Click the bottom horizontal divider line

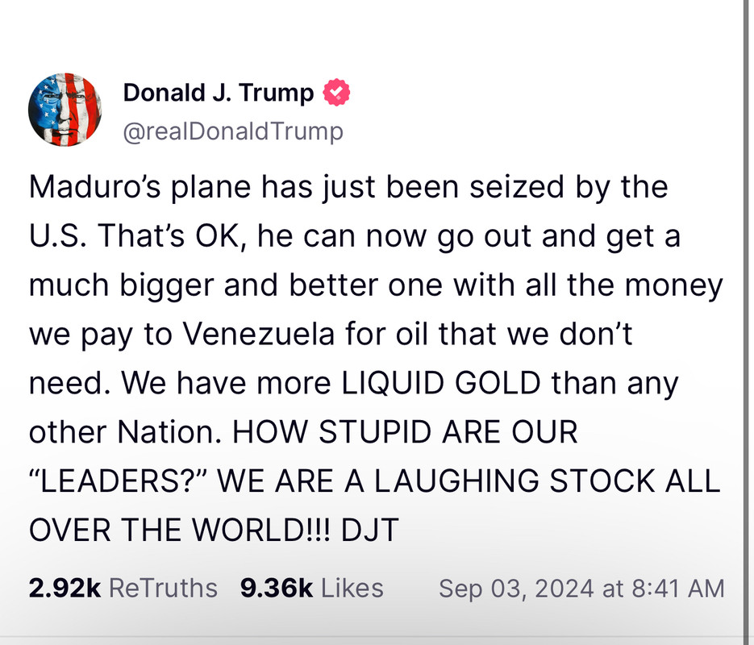371,637
